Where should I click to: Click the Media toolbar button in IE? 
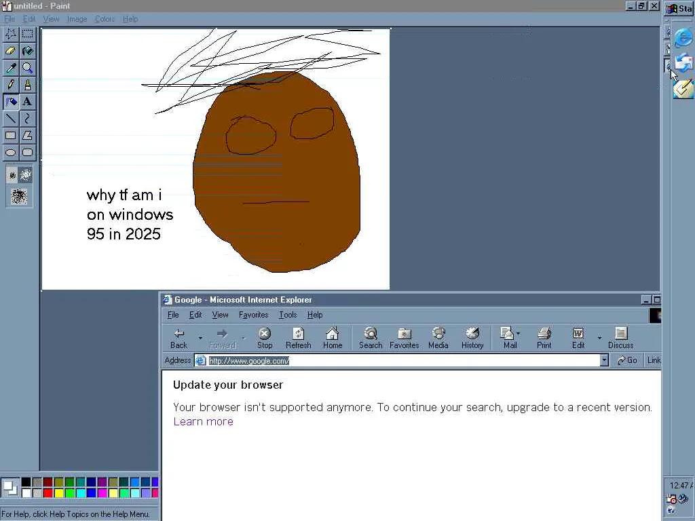pyautogui.click(x=438, y=338)
